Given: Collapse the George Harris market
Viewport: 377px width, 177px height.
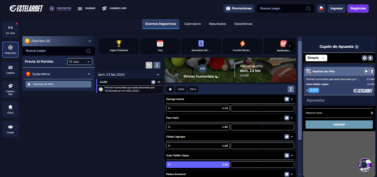Looking at the screenshot, I should (292, 99).
